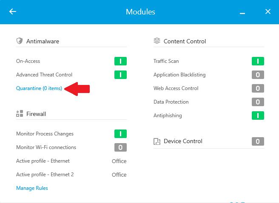This screenshot has height=203, width=279.
Task: Disable the Antiphishing toggle
Action: tap(258, 116)
